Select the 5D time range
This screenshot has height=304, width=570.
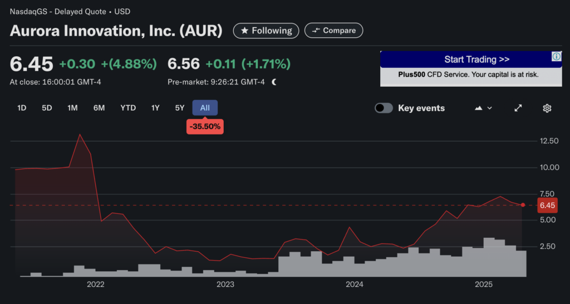tap(47, 108)
